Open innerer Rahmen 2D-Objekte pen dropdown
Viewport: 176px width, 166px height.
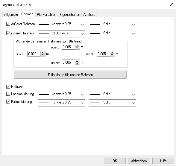point(61,33)
